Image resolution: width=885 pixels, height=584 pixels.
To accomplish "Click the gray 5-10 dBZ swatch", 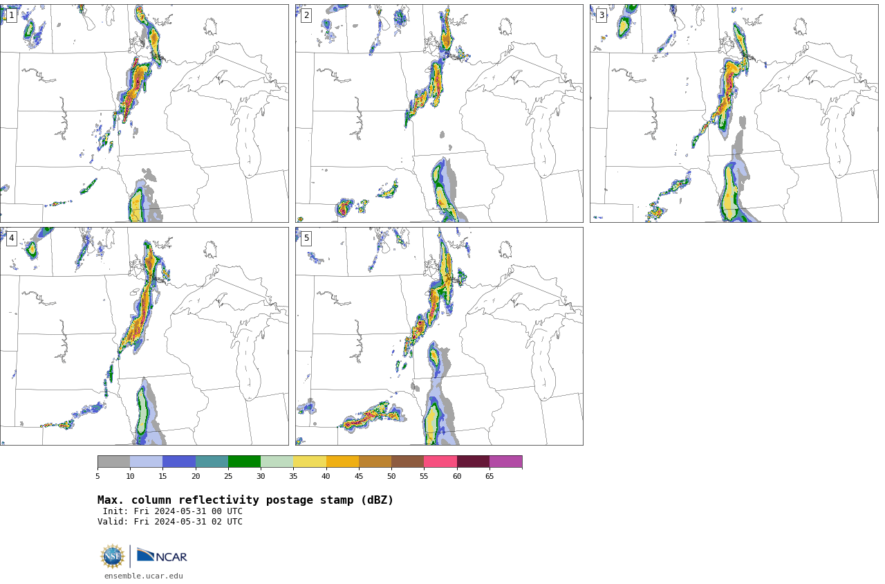I will point(113,462).
